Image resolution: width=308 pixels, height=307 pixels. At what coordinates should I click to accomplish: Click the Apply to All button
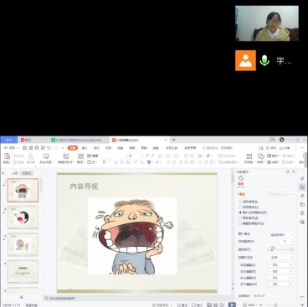pyautogui.click(x=244, y=295)
